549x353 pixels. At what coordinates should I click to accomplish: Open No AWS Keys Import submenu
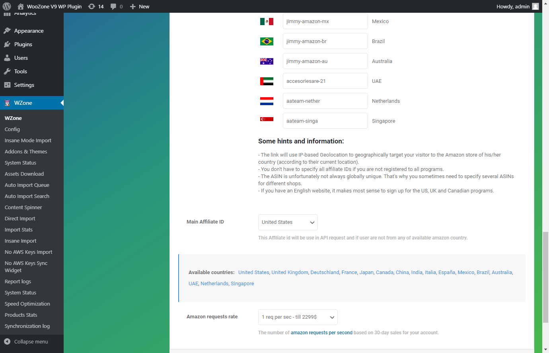pyautogui.click(x=28, y=252)
